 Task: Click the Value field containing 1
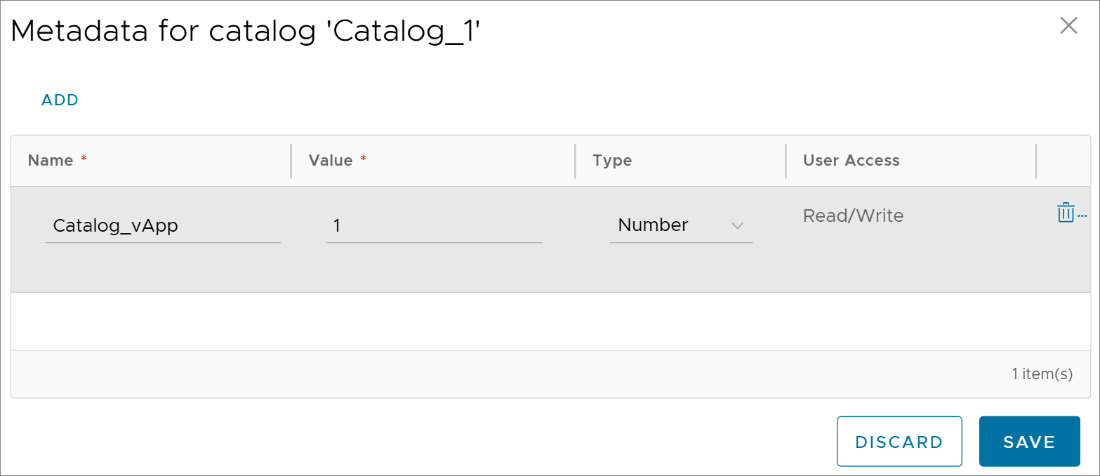[433, 225]
